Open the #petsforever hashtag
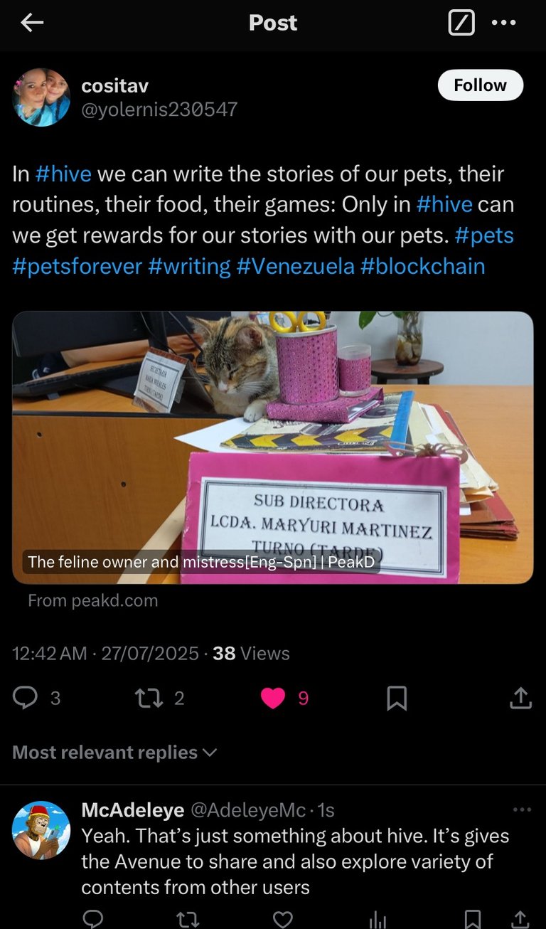This screenshot has height=929, width=546. 77,267
